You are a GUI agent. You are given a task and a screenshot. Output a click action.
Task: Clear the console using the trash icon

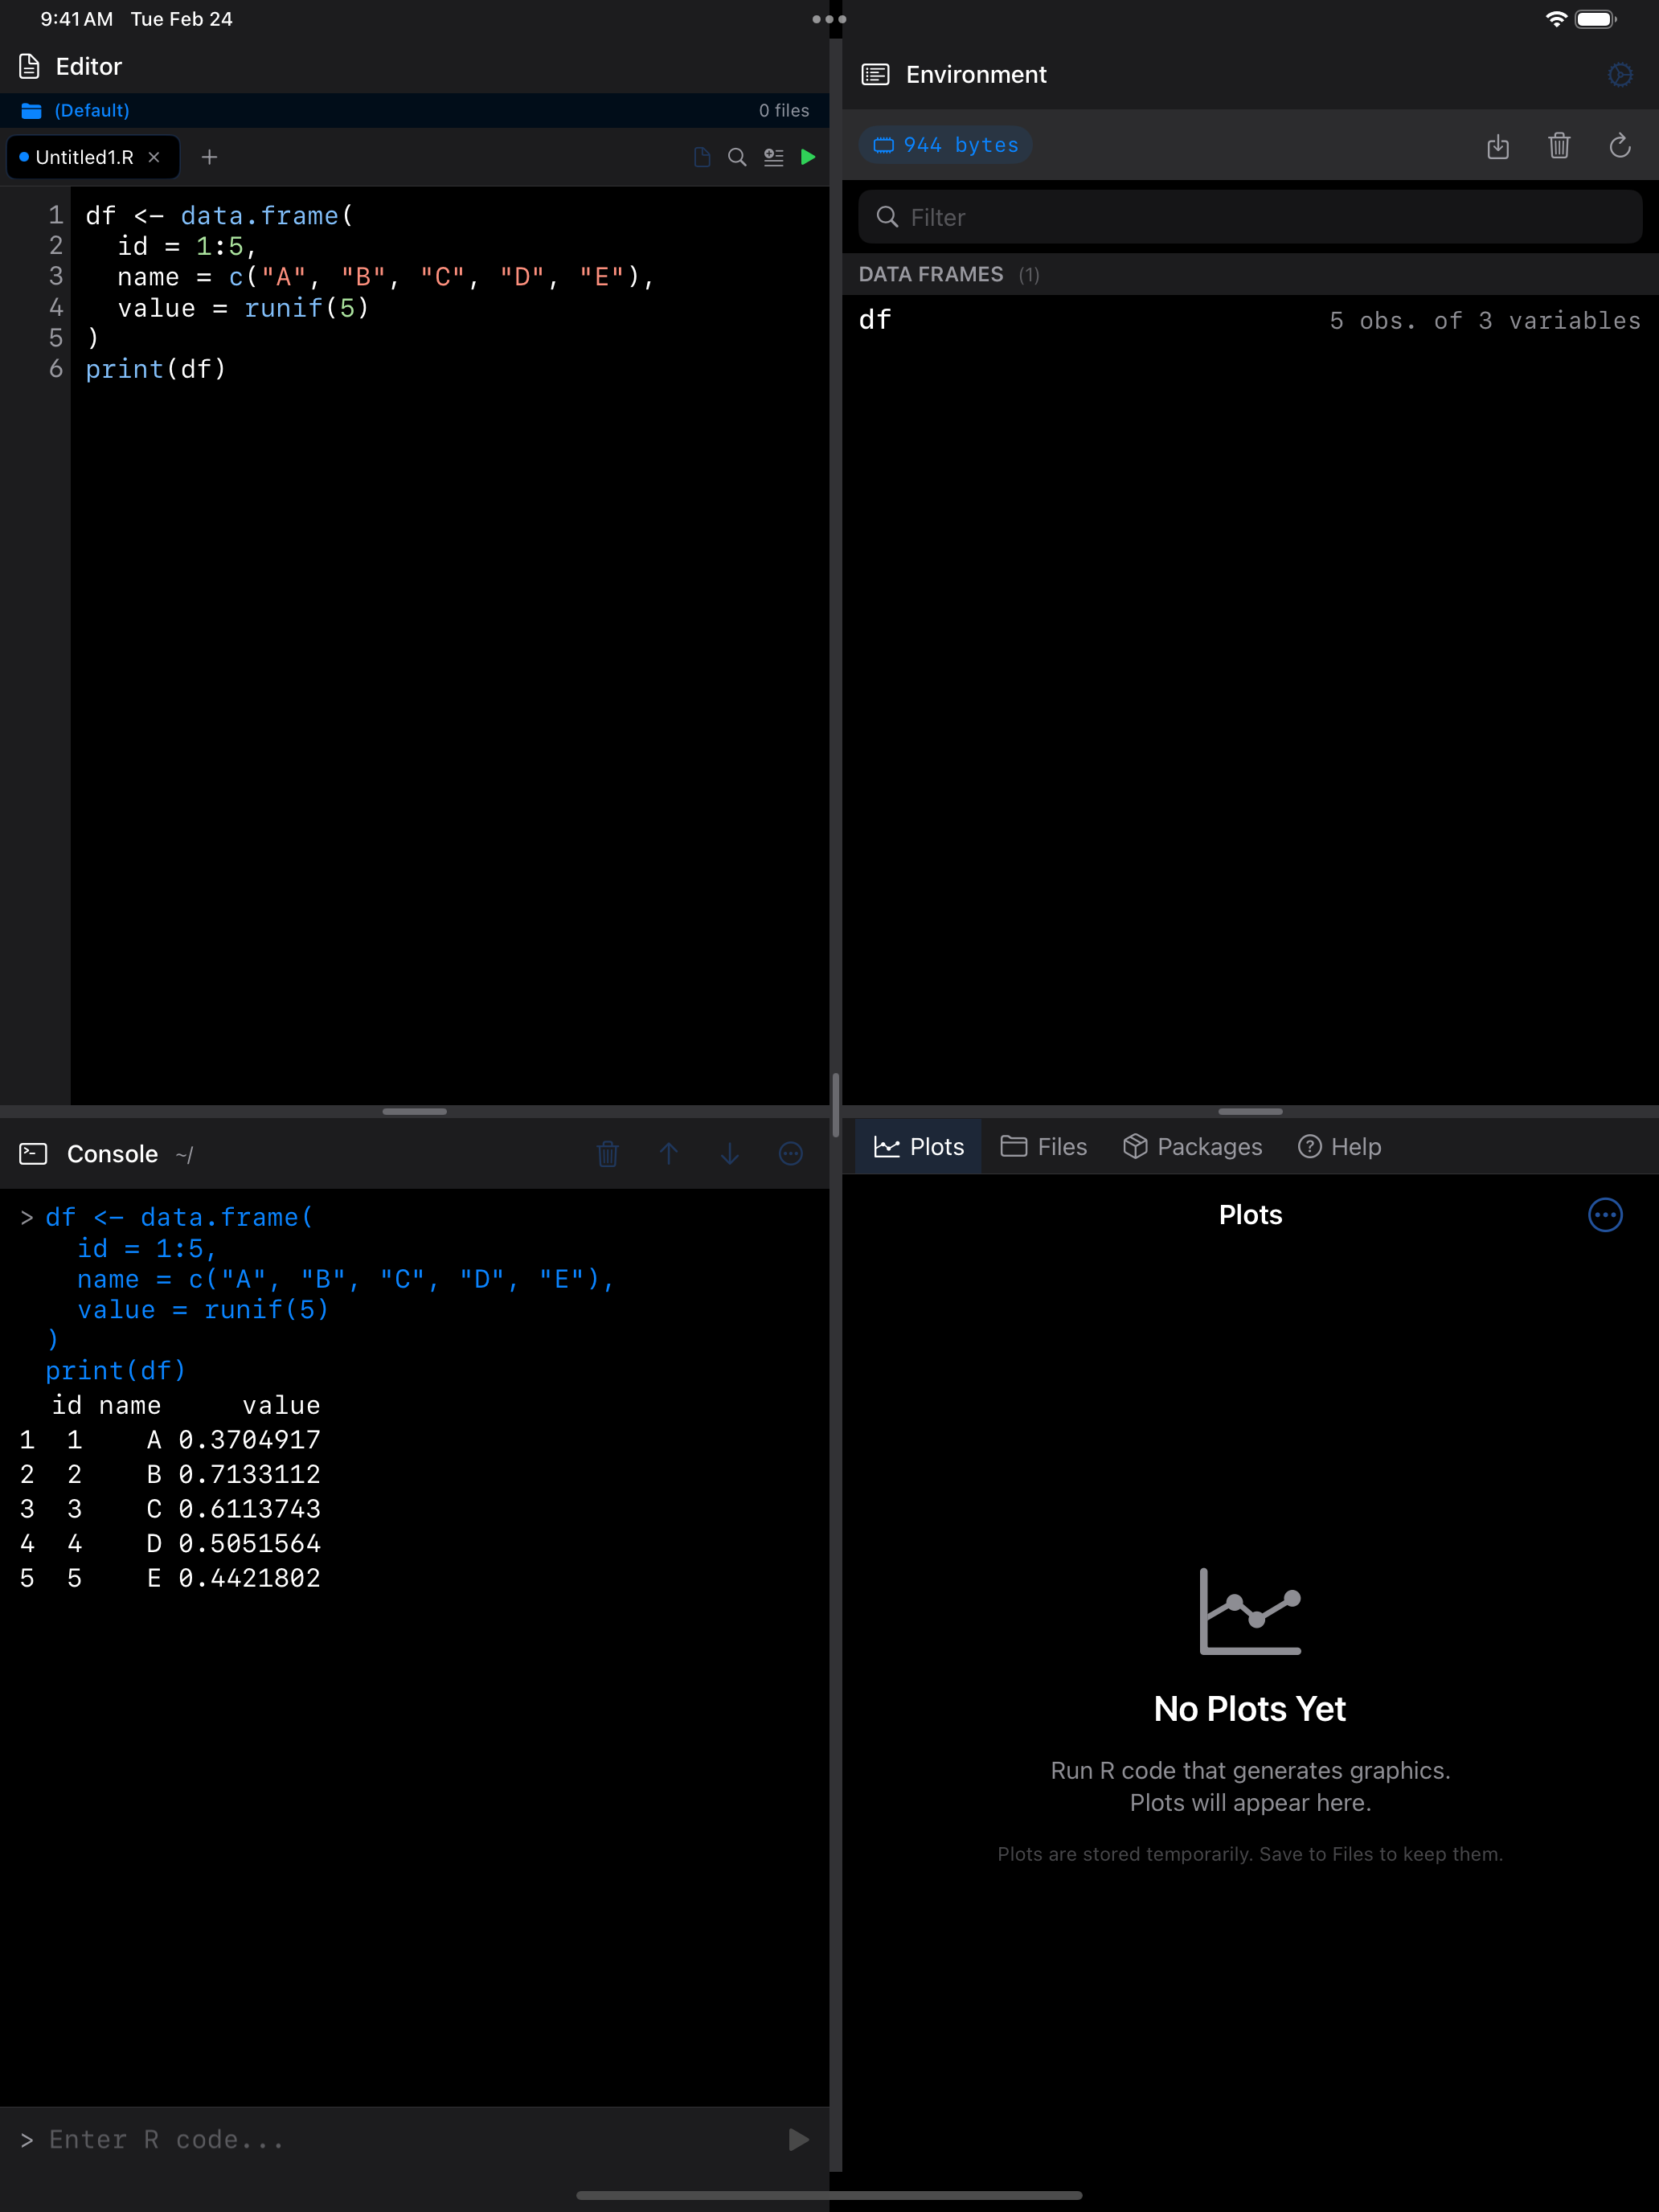pos(607,1153)
